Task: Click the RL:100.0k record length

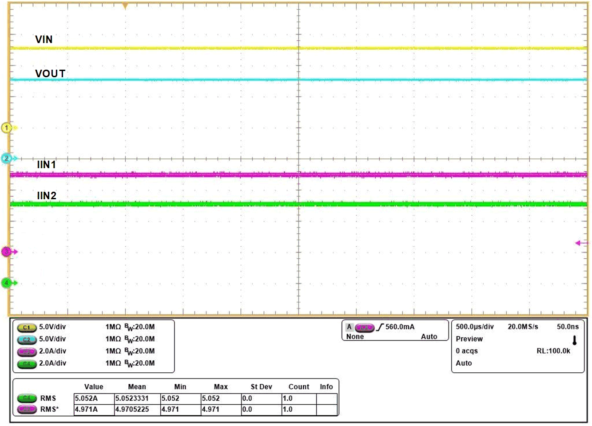Action: tap(553, 351)
